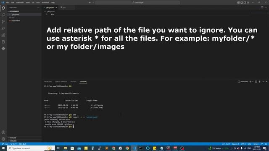269x151 pixels.
Task: Open the Search view in activity bar
Action: click(3, 15)
